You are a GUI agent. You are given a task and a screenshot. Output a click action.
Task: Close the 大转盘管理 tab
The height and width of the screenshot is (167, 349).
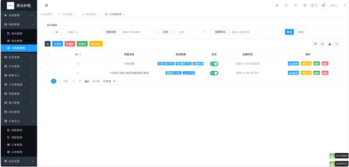[x=124, y=14]
